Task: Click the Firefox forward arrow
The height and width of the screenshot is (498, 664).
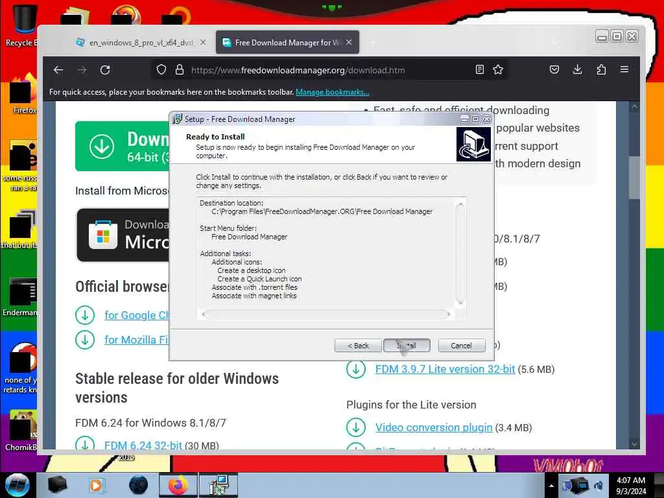Action: 82,70
